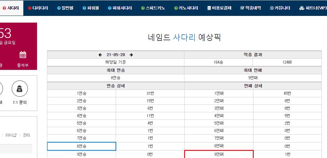Click the 적중 결과 header
Image resolution: width=327 pixels, height=158 pixels.
[x=253, y=55]
